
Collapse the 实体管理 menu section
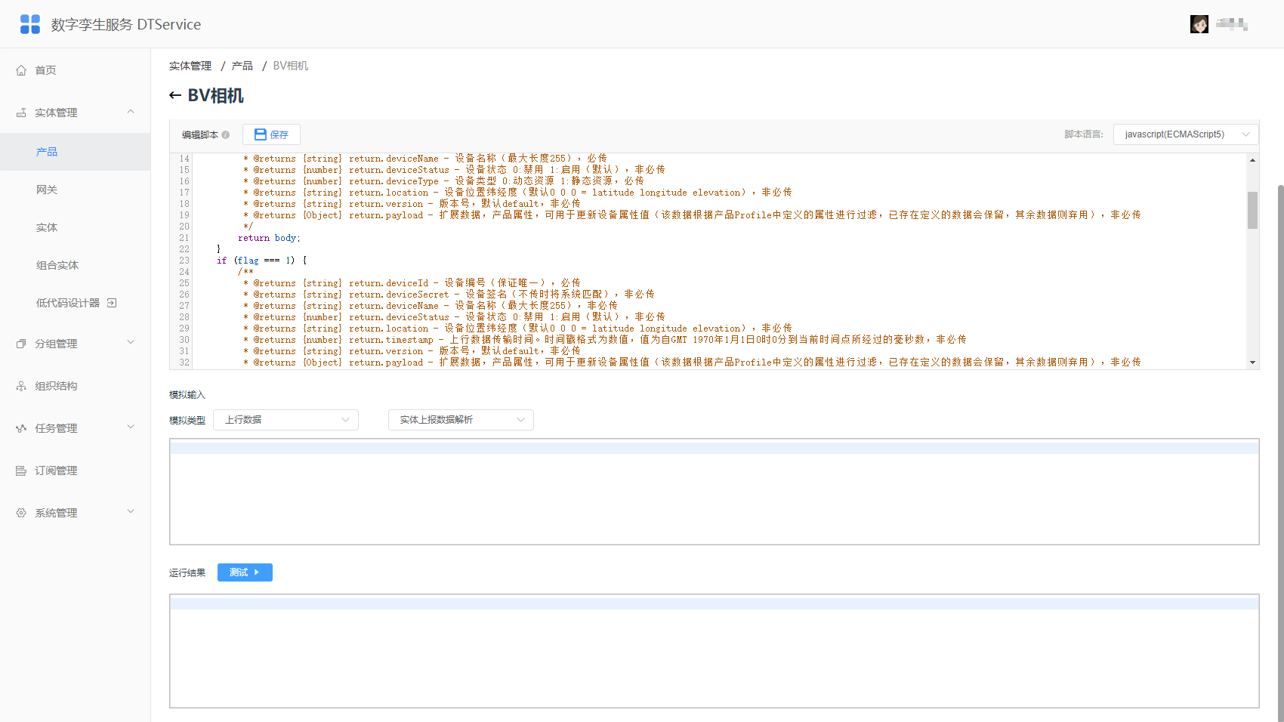[x=131, y=113]
